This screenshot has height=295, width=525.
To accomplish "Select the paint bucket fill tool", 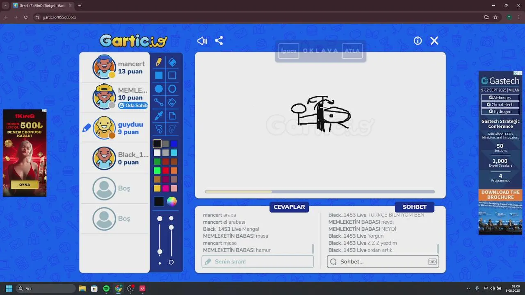I will tap(172, 102).
